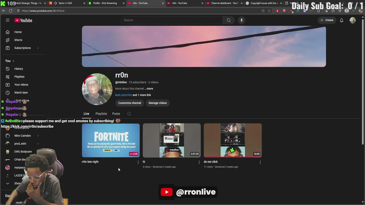Open the 18:09 'do not click' thumbnail
The width and height of the screenshot is (365, 205).
click(233, 140)
